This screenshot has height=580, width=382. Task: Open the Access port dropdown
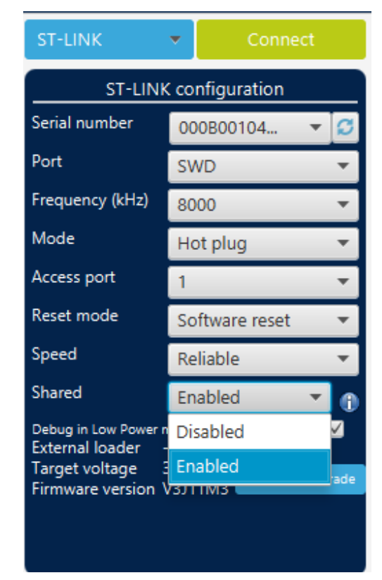pyautogui.click(x=263, y=282)
